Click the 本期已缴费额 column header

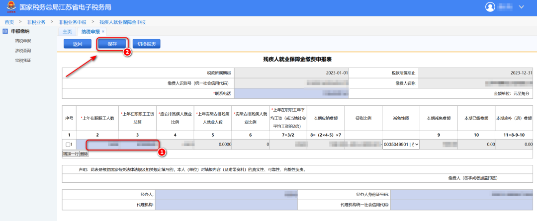(476, 118)
